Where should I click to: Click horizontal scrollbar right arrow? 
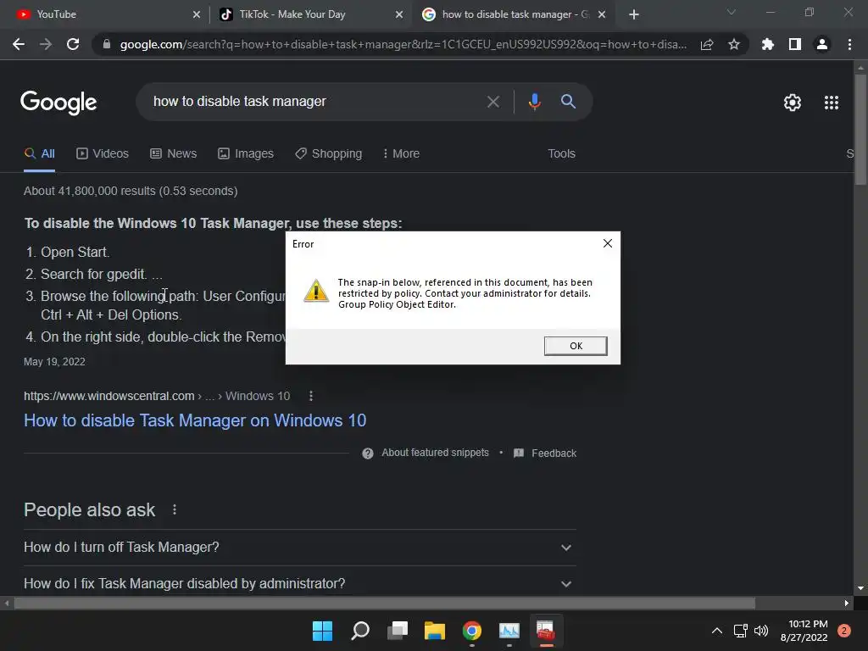pyautogui.click(x=847, y=603)
